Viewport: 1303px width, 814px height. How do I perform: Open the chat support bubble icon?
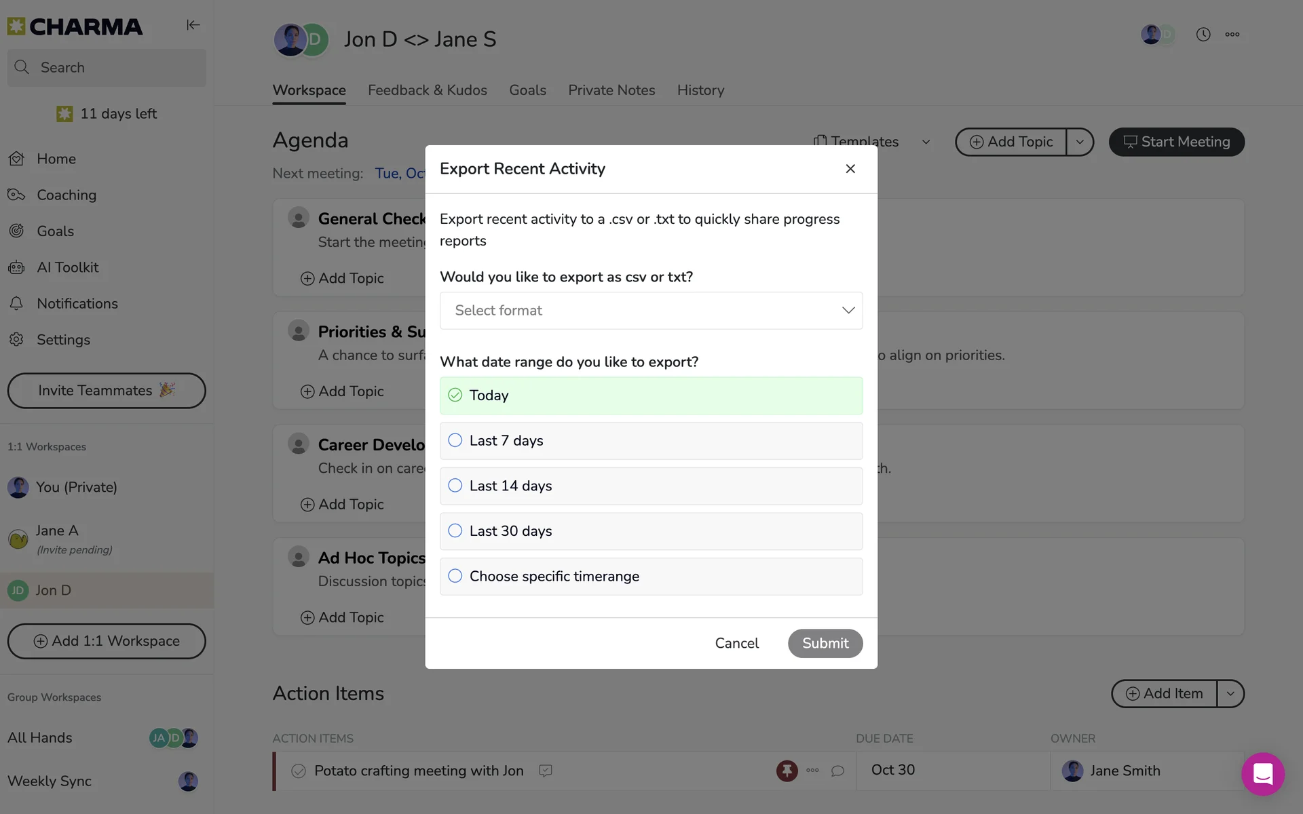[1262, 773]
